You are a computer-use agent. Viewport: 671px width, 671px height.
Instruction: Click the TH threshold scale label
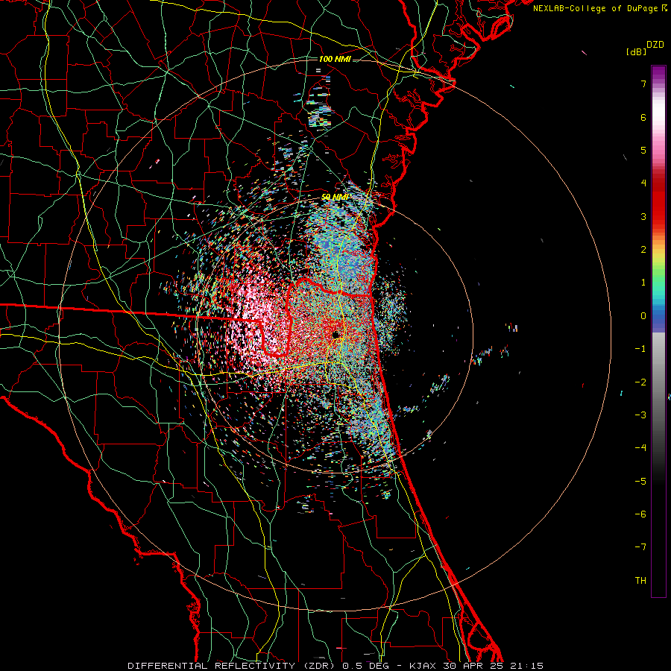click(x=640, y=580)
